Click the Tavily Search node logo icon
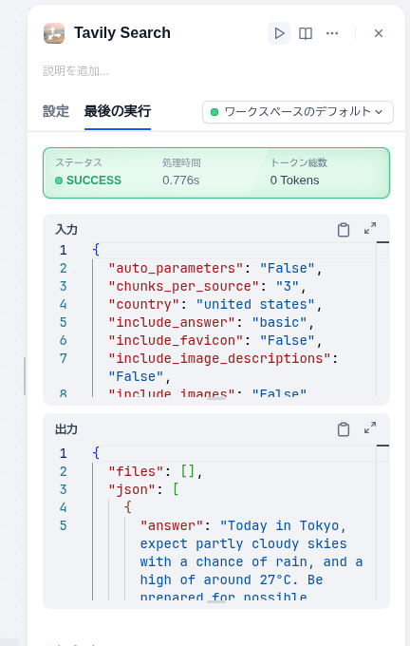This screenshot has width=410, height=646. [54, 33]
